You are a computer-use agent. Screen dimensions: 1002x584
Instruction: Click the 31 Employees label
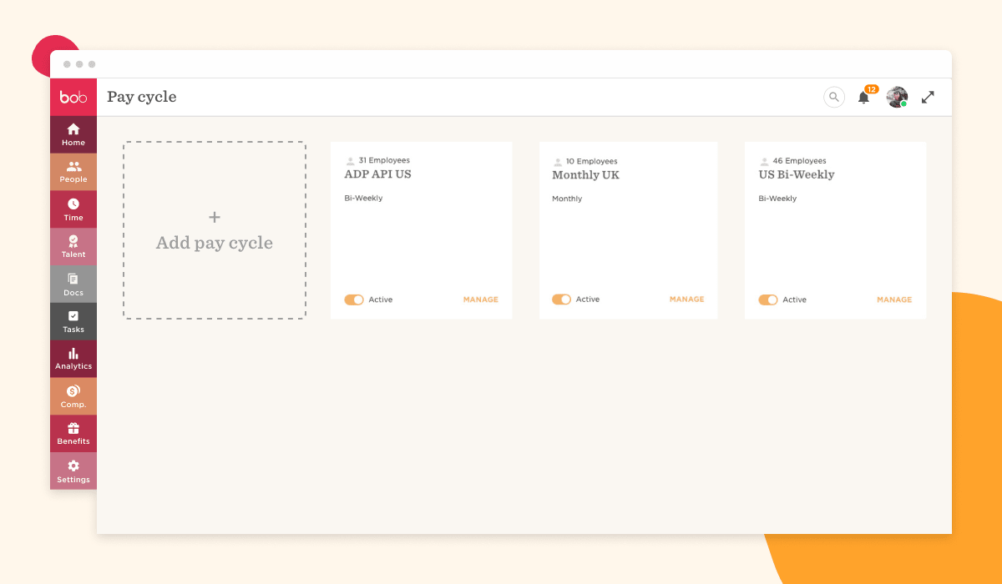point(384,160)
